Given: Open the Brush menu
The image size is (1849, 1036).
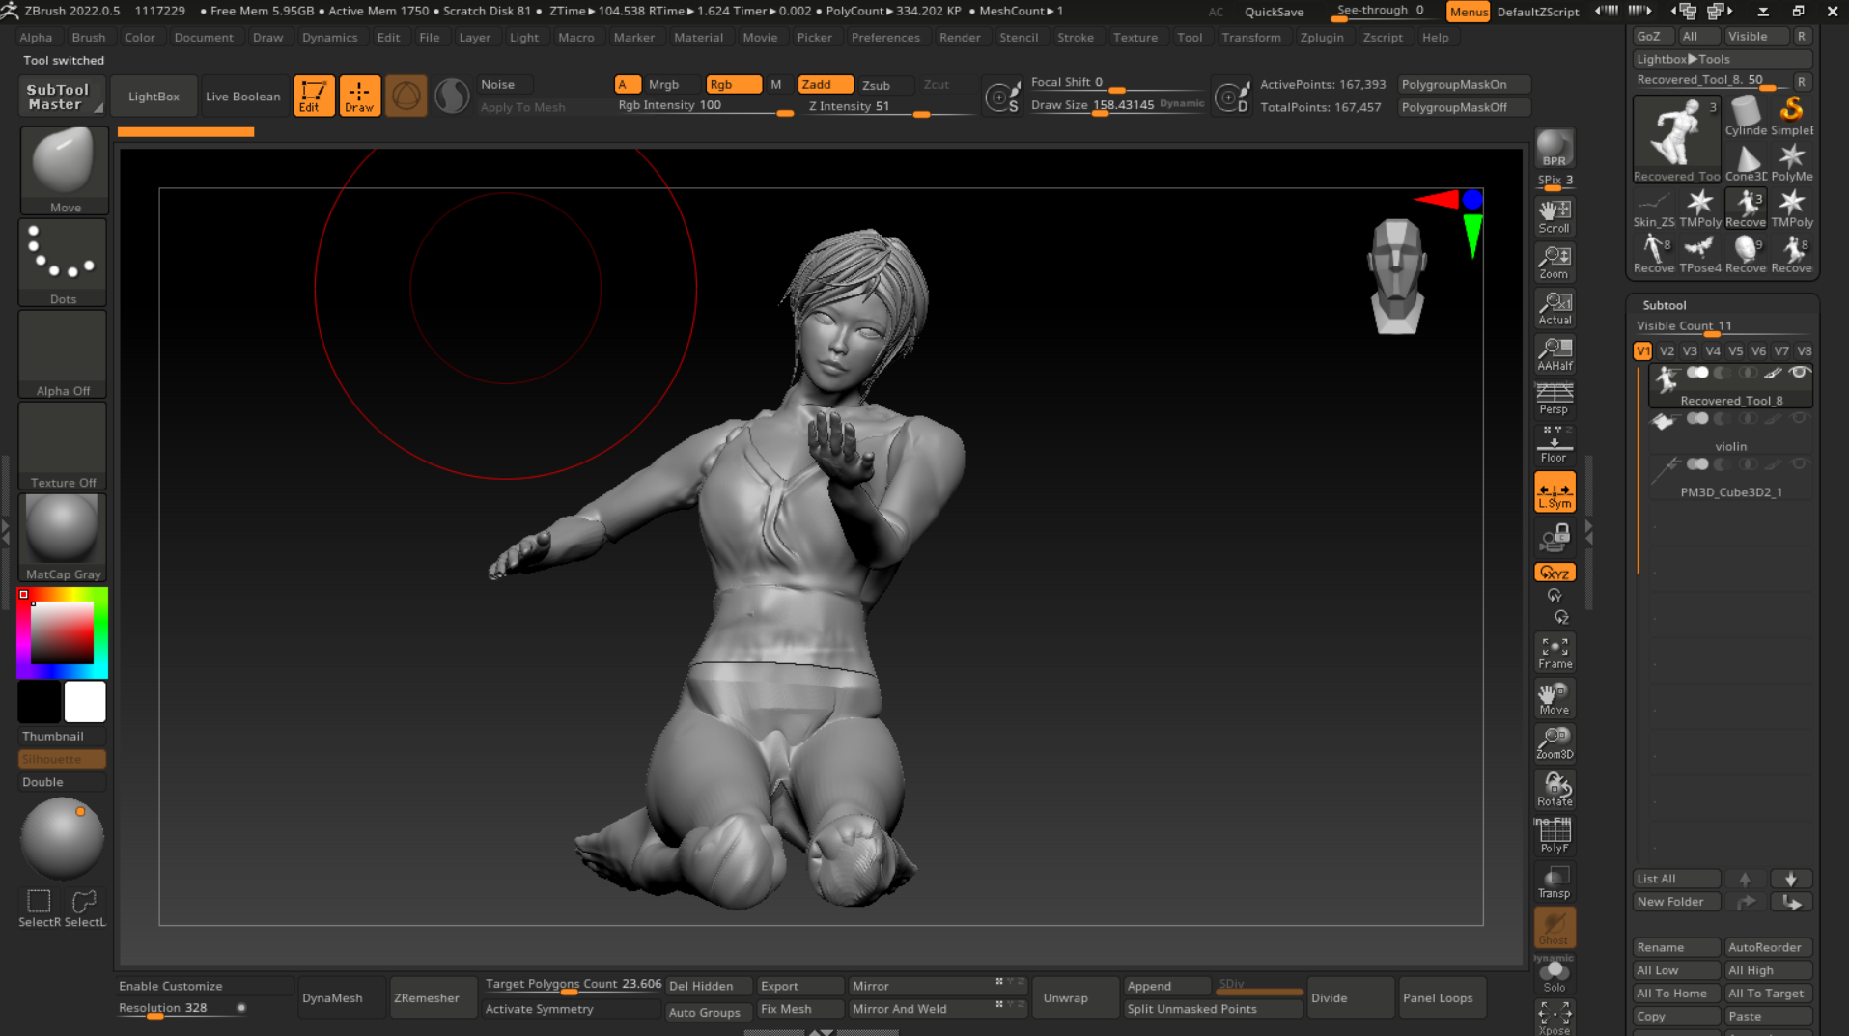Looking at the screenshot, I should point(89,37).
